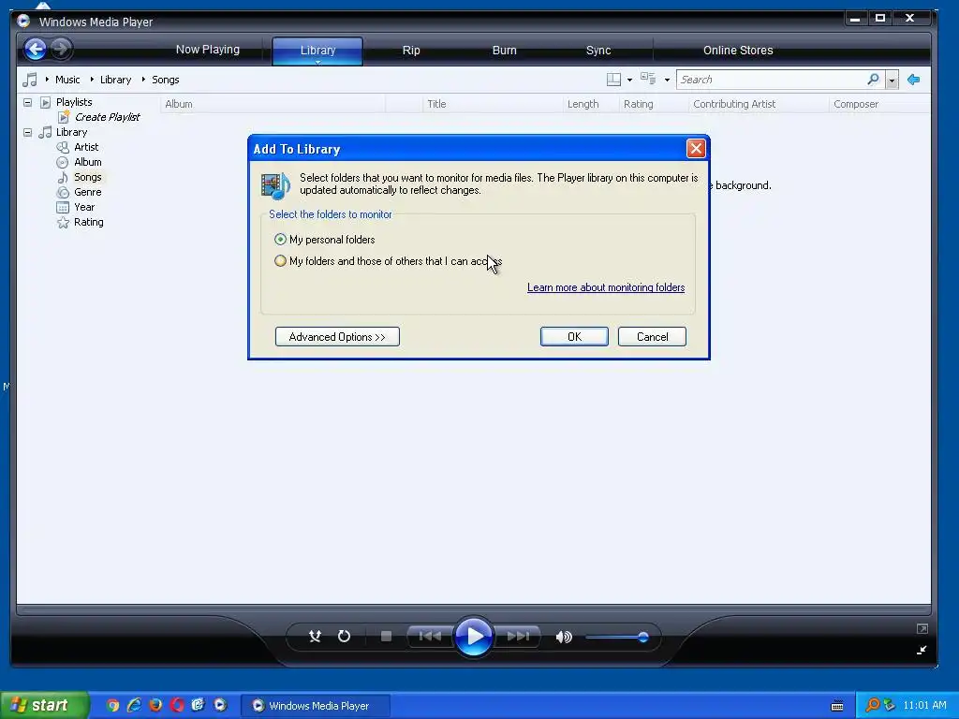959x719 pixels.
Task: Select Genre in the Library tree
Action: pos(87,192)
